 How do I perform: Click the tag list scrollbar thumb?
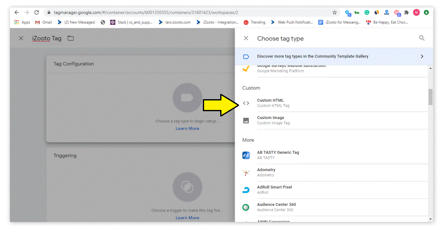click(x=430, y=97)
